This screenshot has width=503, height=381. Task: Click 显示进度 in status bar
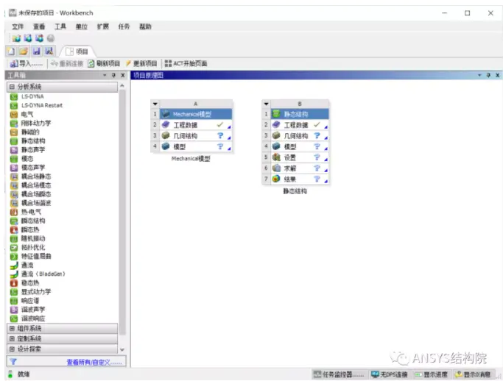tap(432, 374)
